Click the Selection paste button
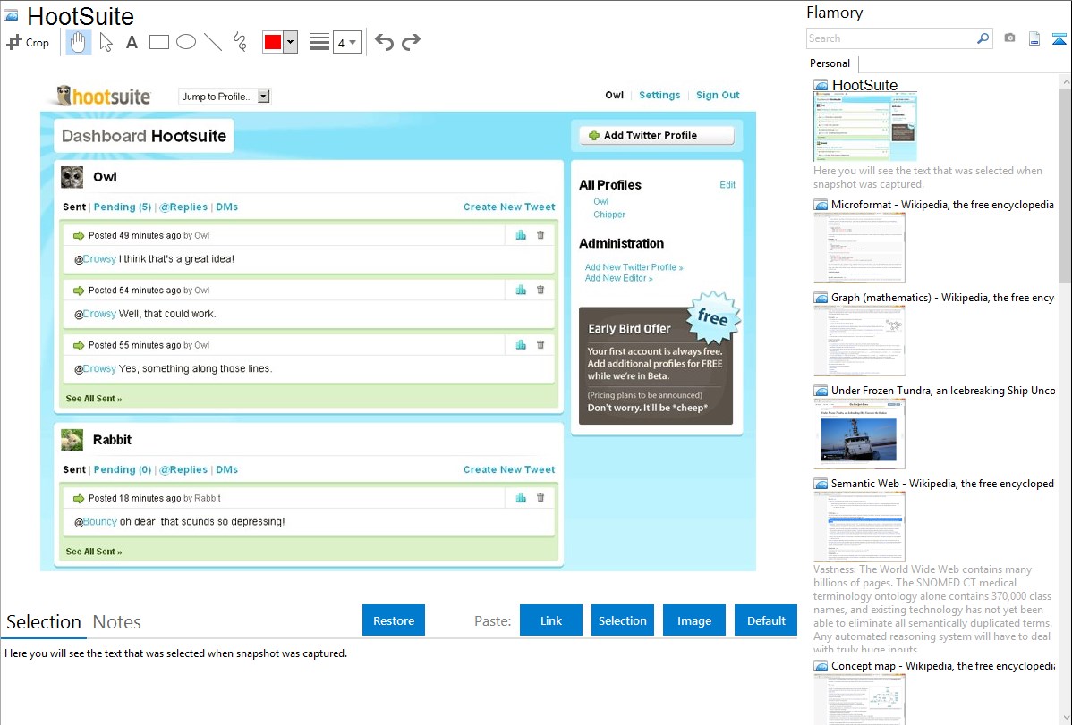 coord(622,620)
